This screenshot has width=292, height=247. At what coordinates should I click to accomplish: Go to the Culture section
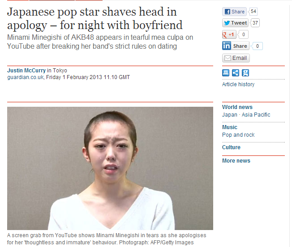[x=231, y=147]
